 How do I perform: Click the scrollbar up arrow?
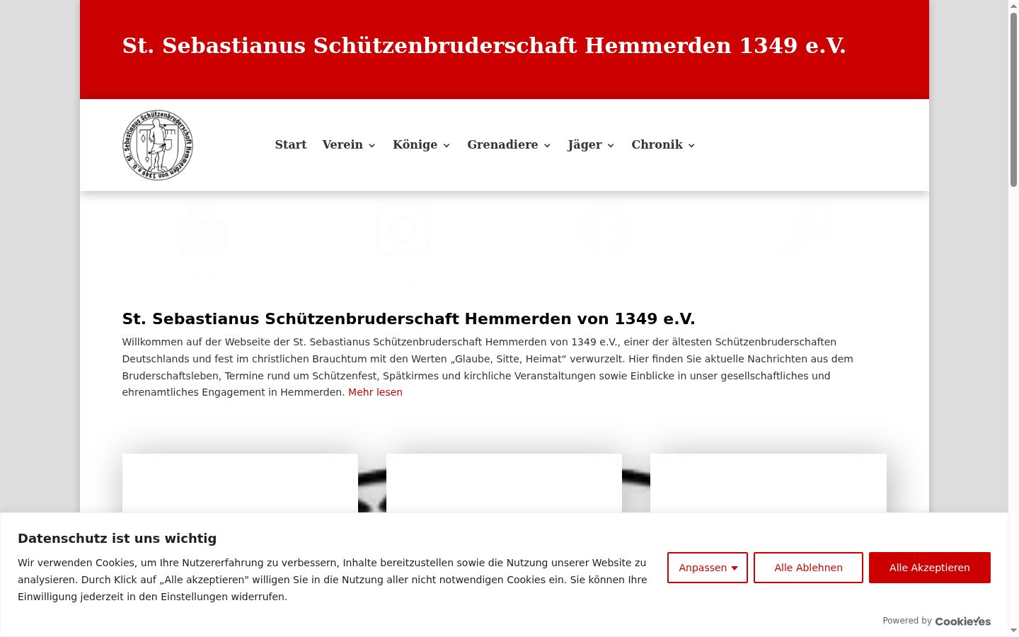click(x=1013, y=6)
